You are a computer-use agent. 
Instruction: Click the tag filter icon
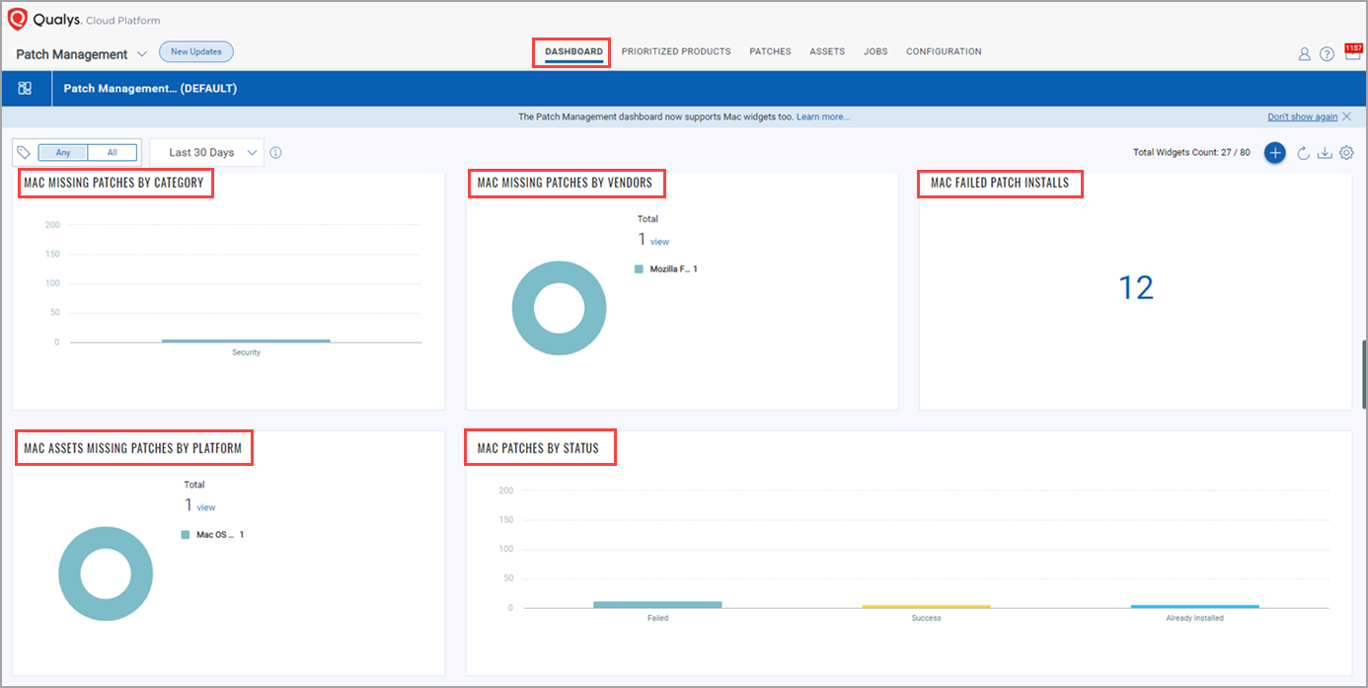[25, 153]
